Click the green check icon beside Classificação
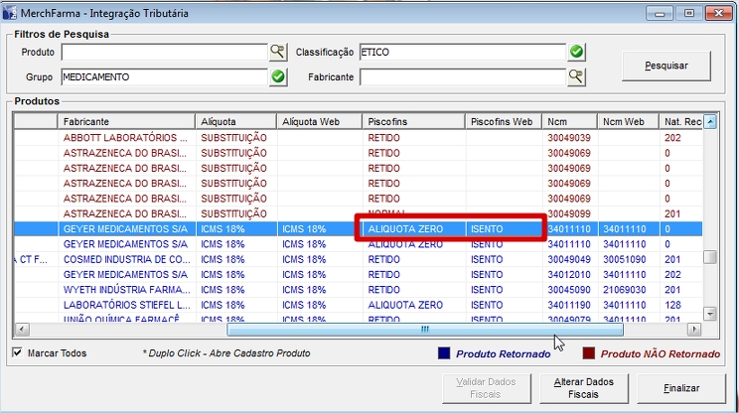 coord(576,52)
